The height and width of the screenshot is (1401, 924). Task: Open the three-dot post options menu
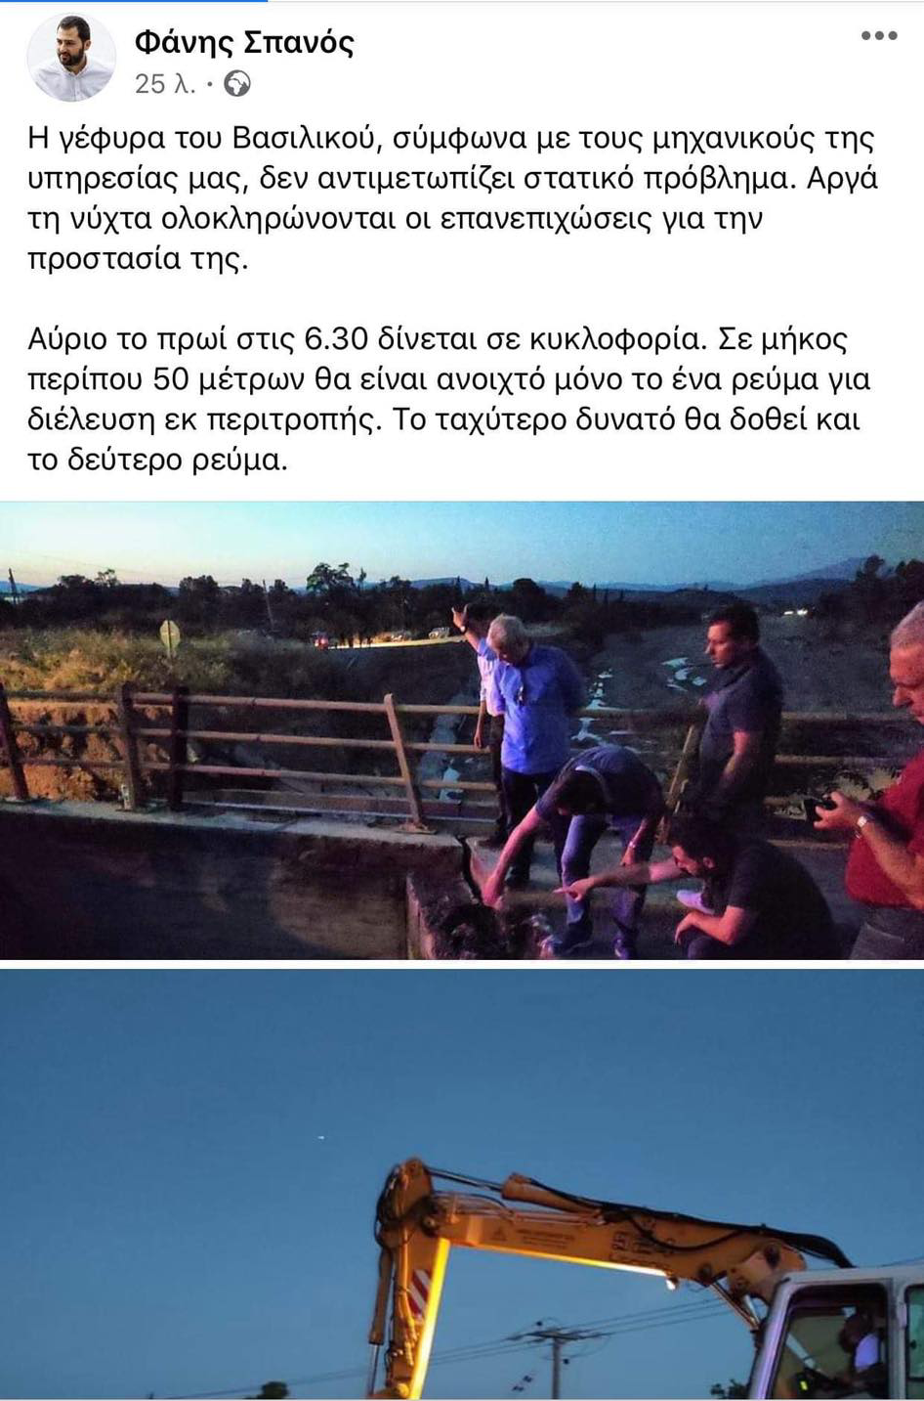point(878,36)
